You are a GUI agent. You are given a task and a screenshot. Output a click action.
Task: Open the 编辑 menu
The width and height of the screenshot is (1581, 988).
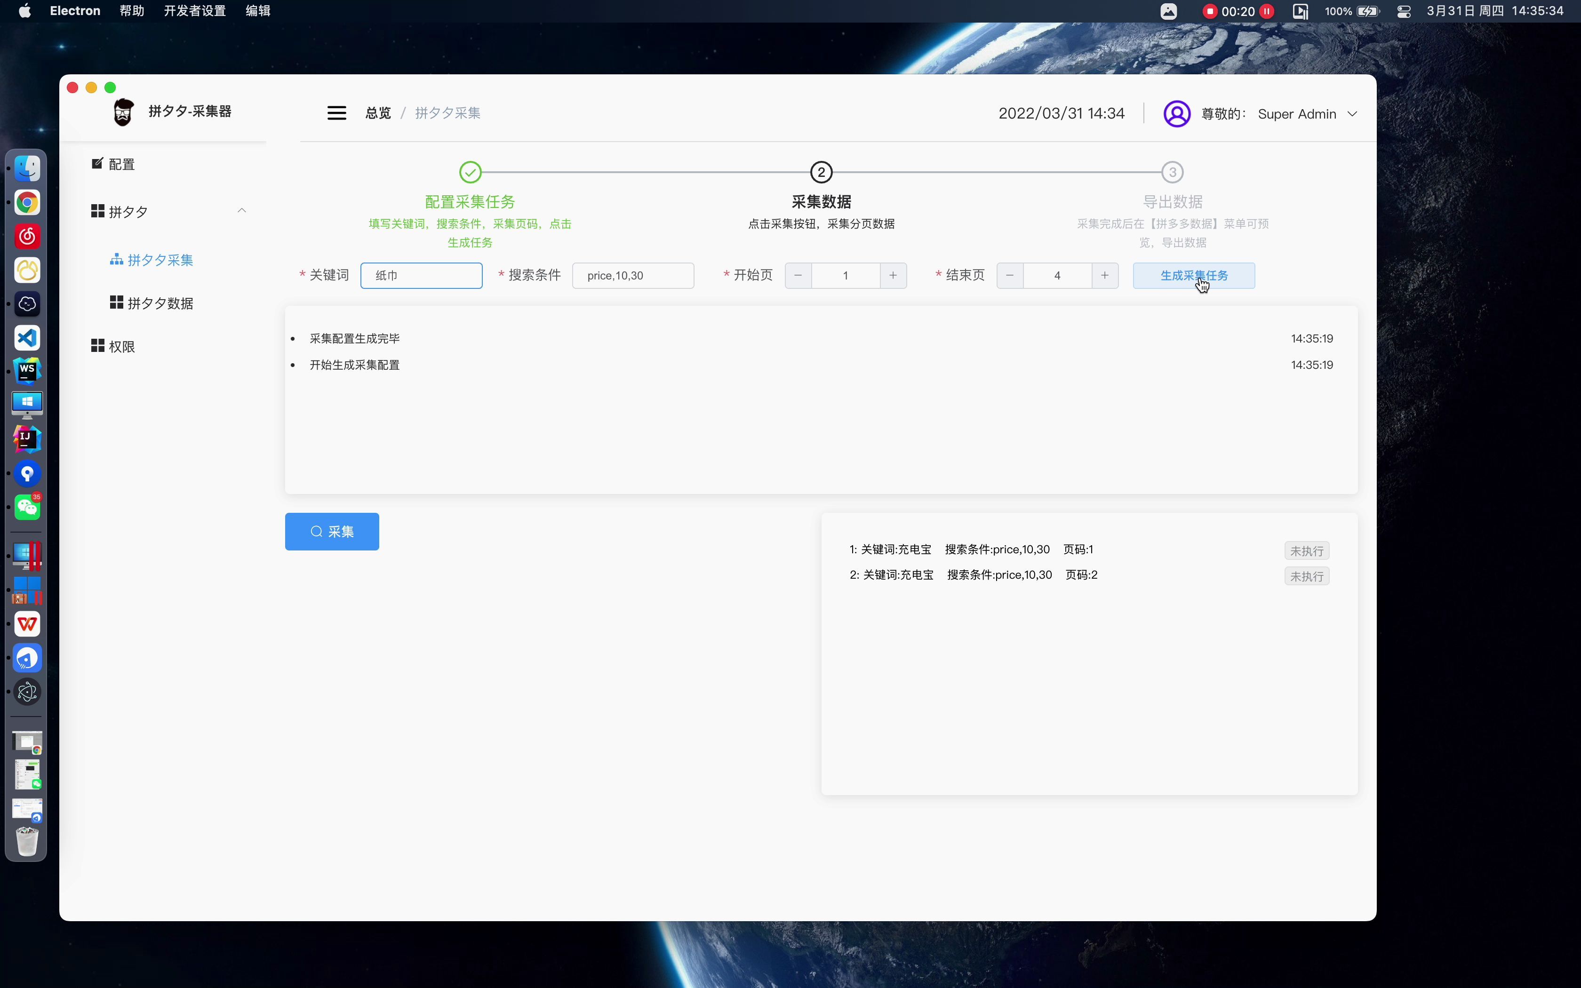coord(258,11)
